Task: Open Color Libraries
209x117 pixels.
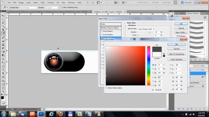Action: (176, 59)
